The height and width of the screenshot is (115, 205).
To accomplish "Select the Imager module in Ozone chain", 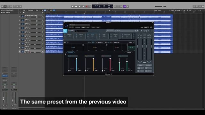I will point(104,36).
